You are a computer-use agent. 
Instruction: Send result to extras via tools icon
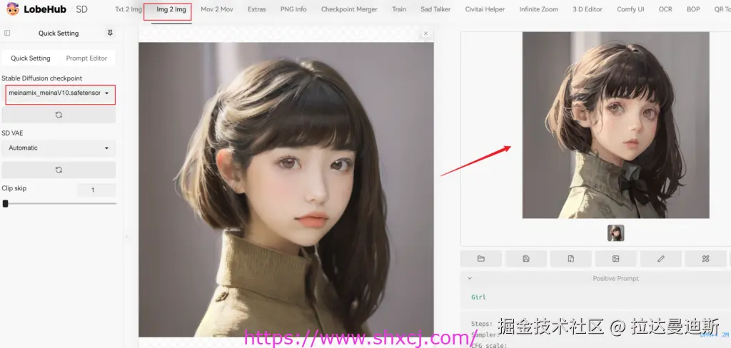705,259
